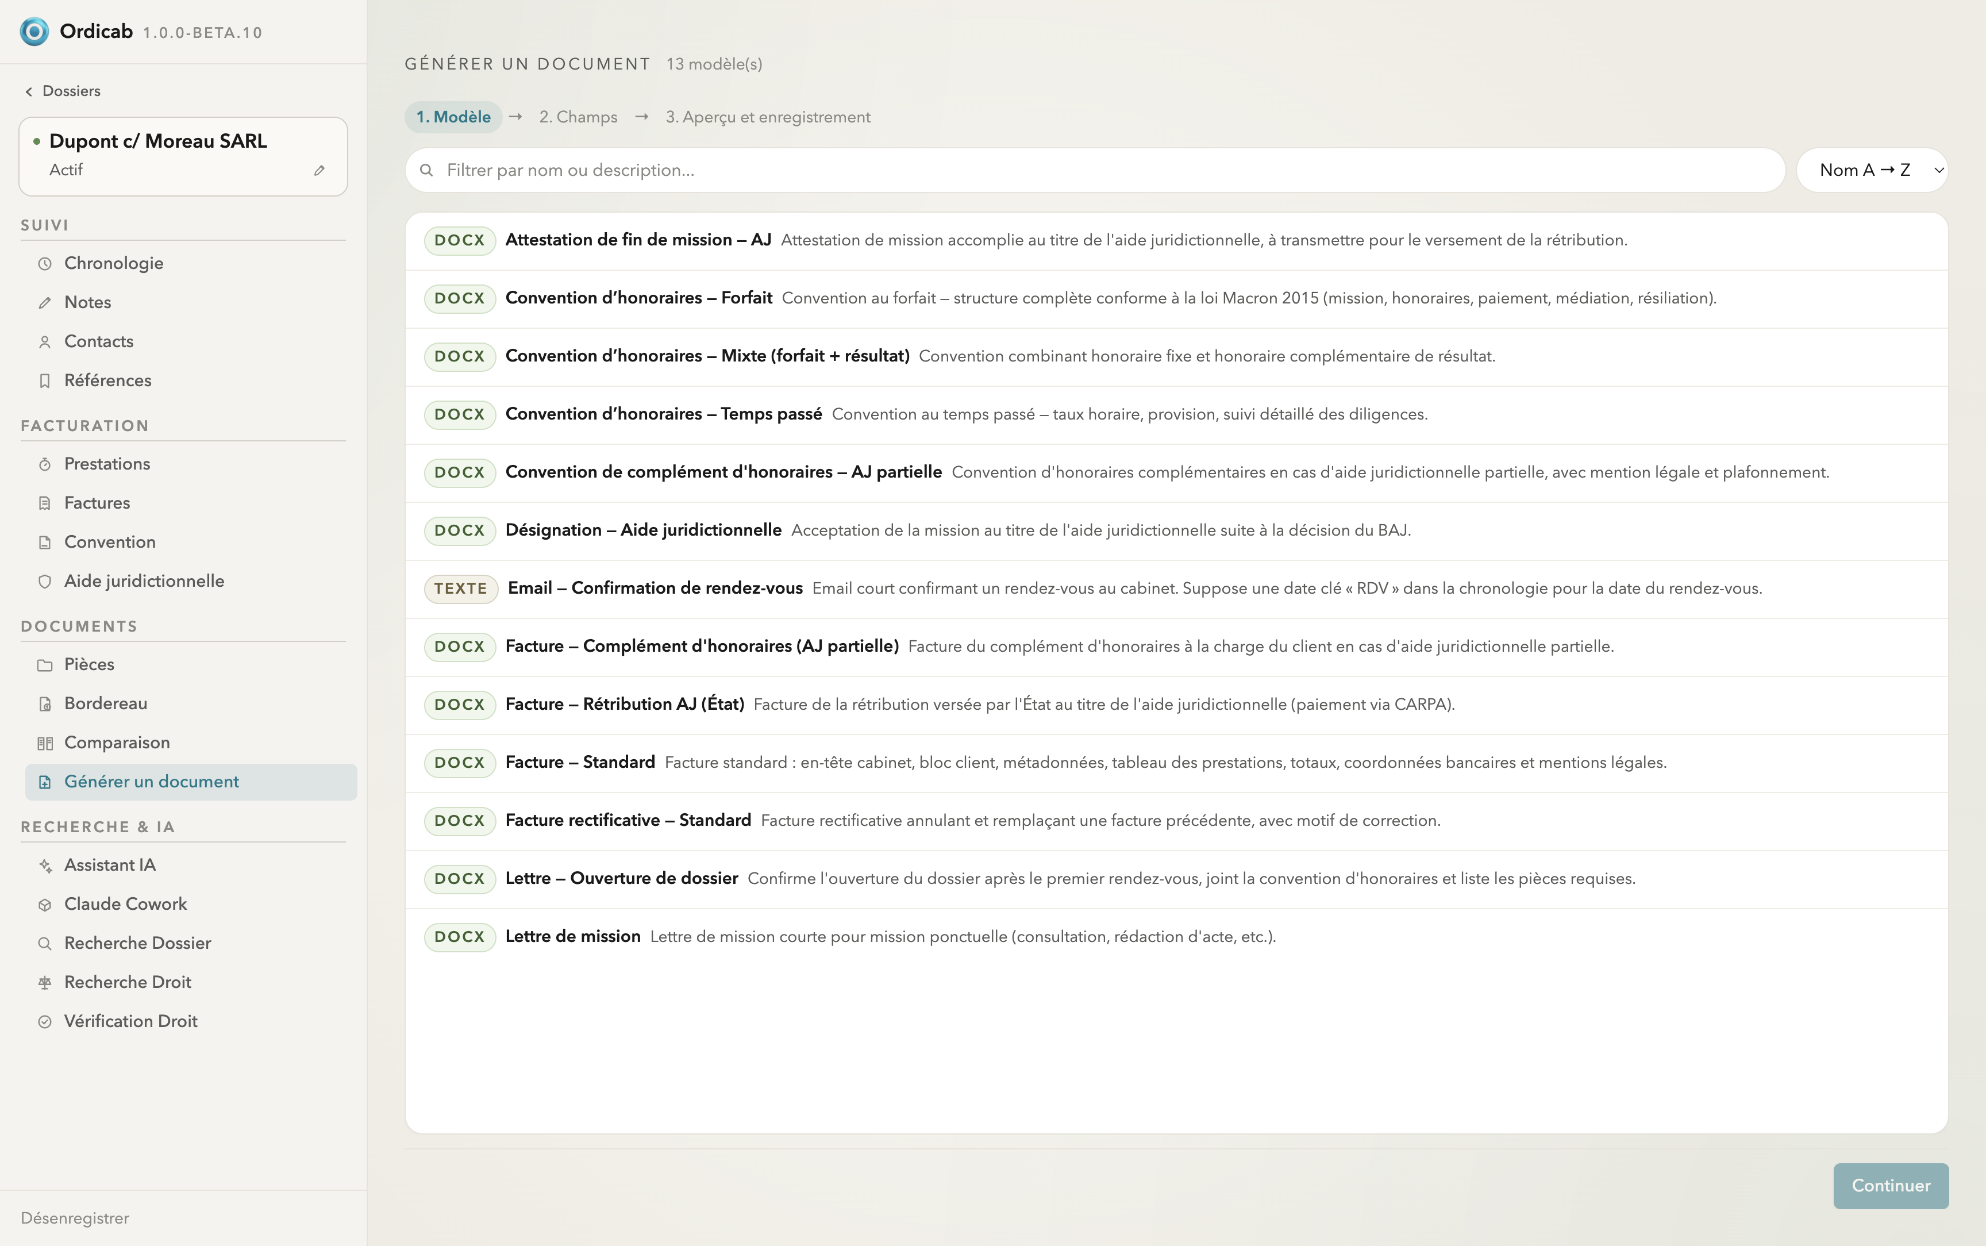Open Contacts in the sidebar

coord(191,342)
